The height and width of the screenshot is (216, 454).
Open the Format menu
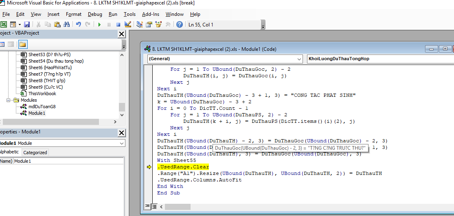(74, 14)
